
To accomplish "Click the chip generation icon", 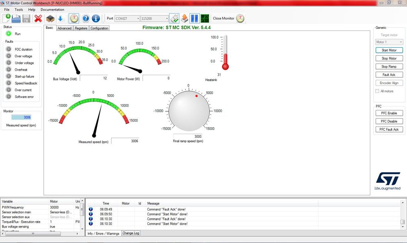I will tap(50, 19).
